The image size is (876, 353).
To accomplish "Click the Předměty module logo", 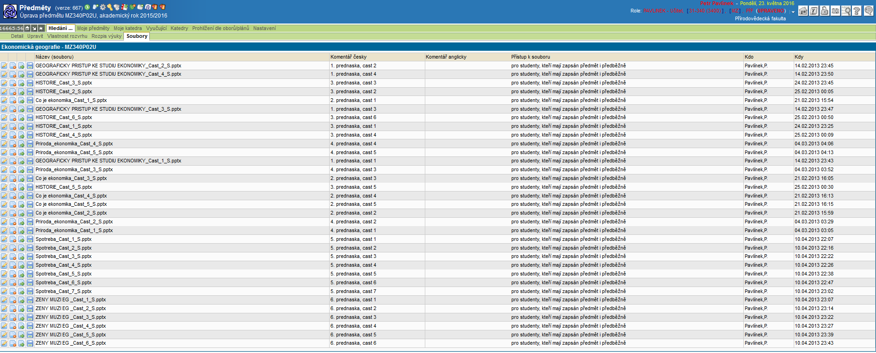I will (x=10, y=12).
